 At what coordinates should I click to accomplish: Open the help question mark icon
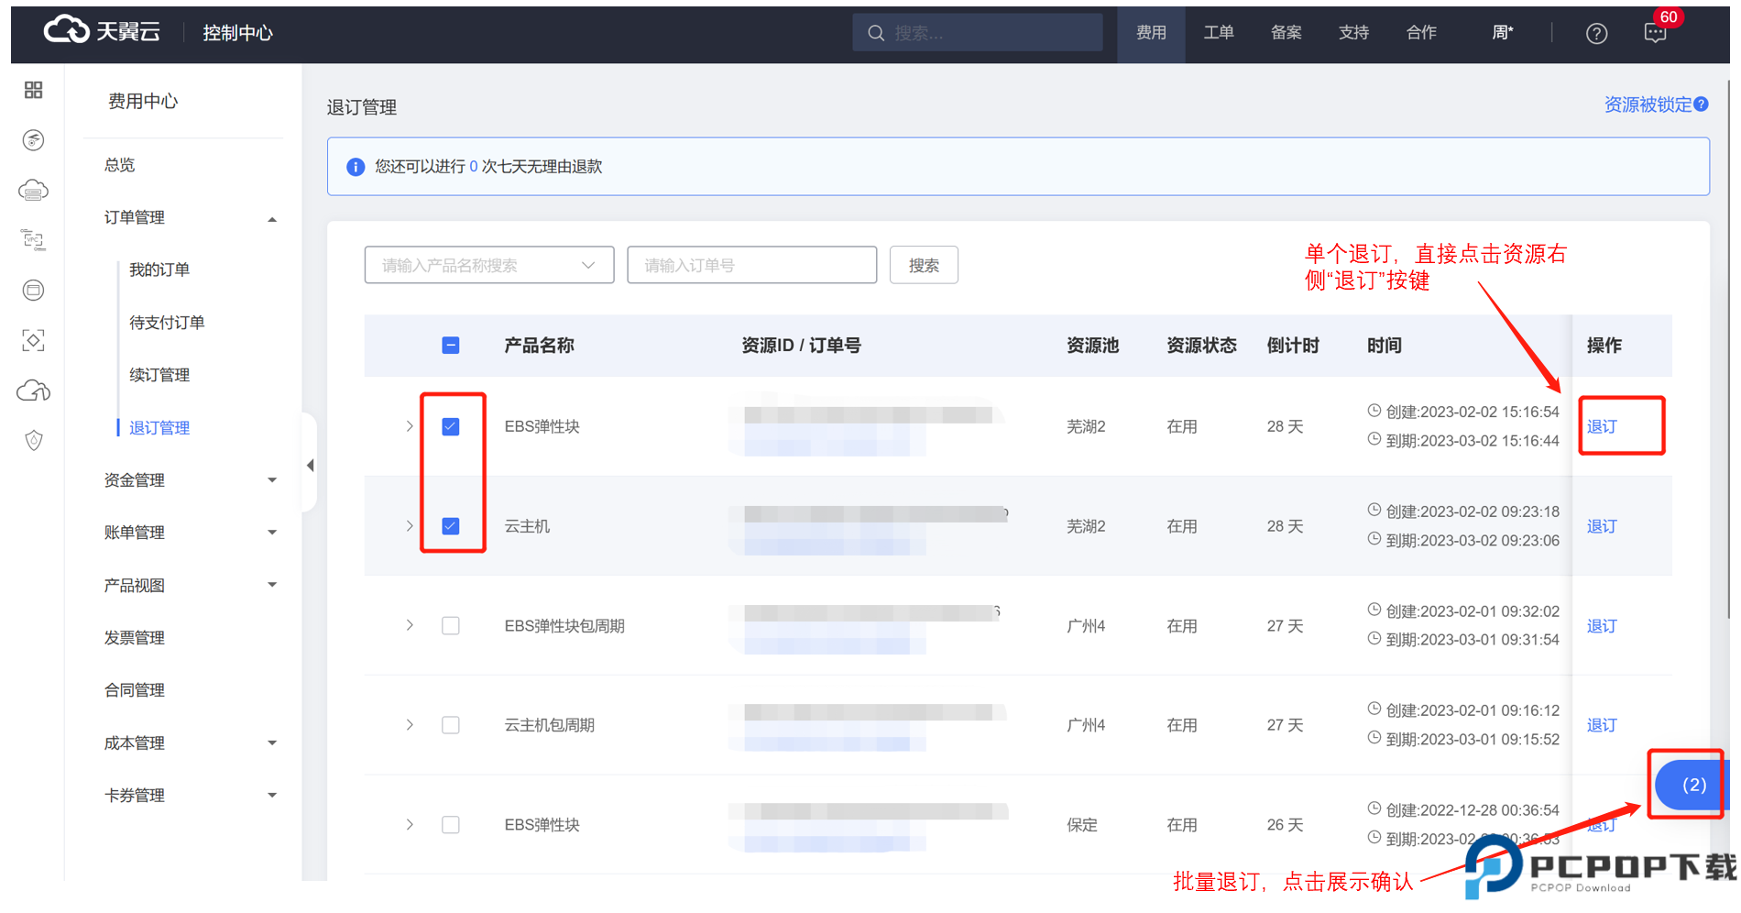click(1596, 34)
